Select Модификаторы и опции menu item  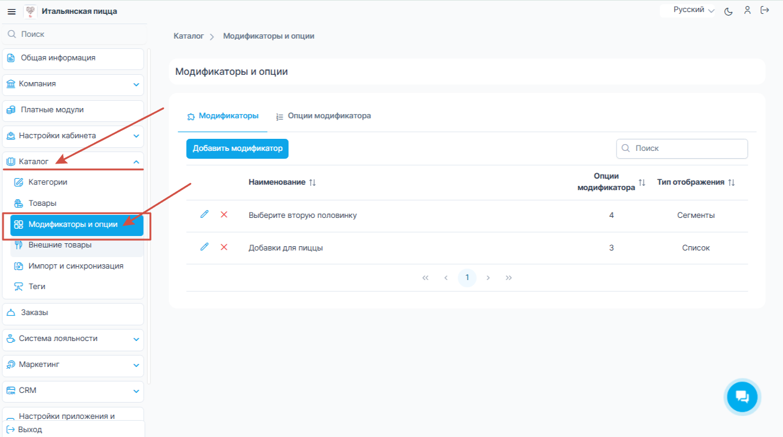[77, 225]
